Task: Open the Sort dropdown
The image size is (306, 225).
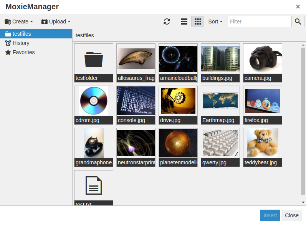Action: (x=215, y=22)
